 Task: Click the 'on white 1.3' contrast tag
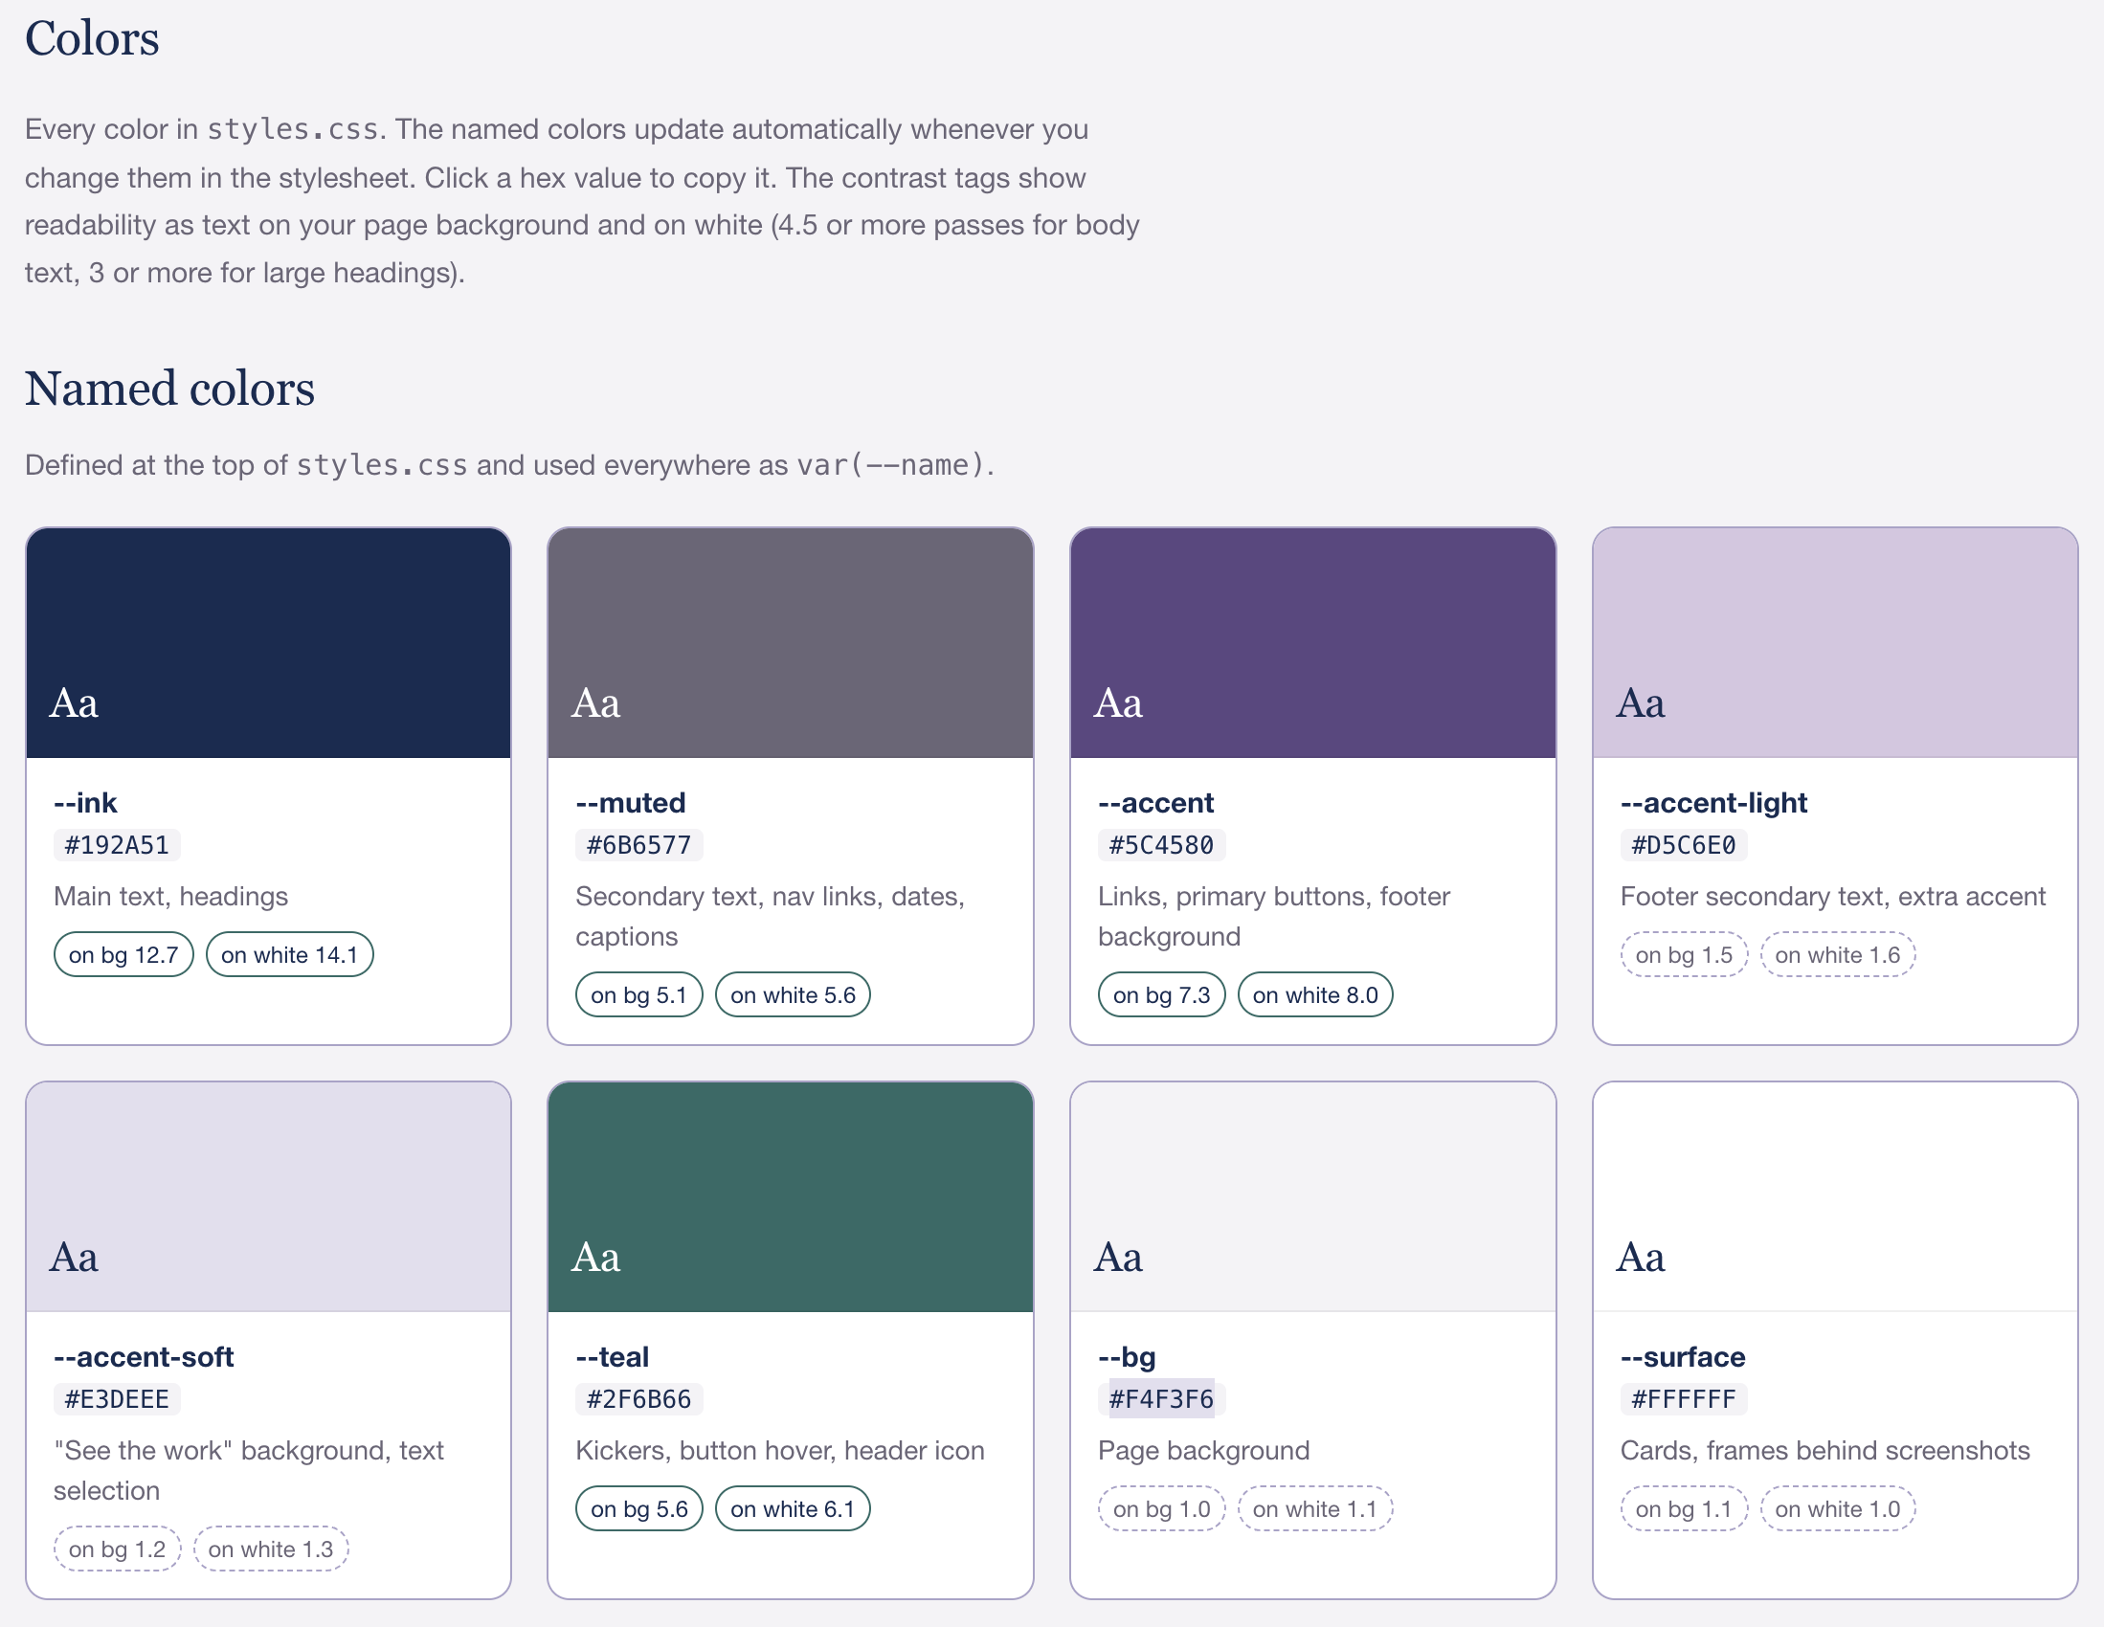point(271,1549)
